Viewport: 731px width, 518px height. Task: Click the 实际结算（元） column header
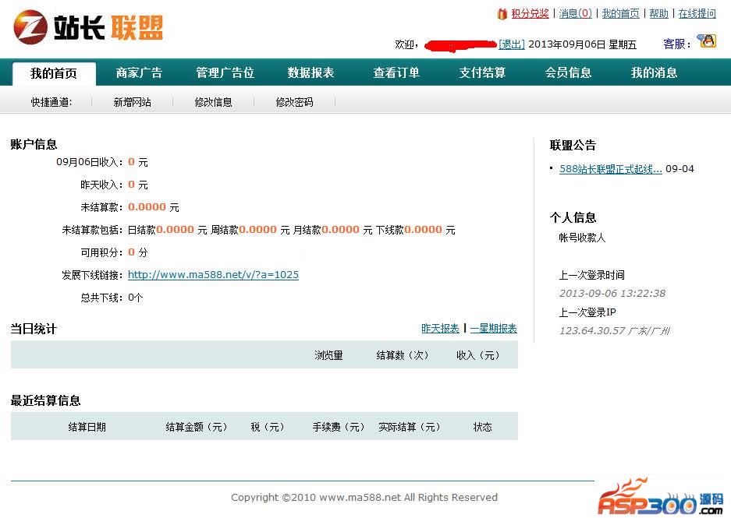point(410,427)
